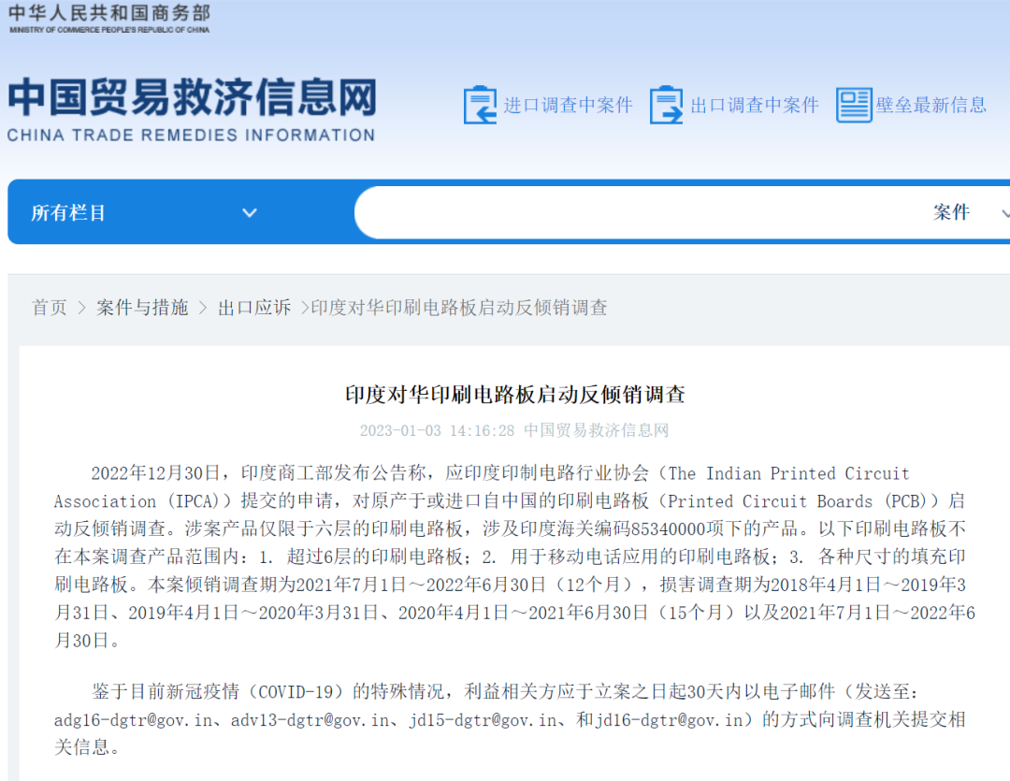Screen dimensions: 1010x781
Task: Go to 首页 breadcrumb
Action: click(50, 308)
